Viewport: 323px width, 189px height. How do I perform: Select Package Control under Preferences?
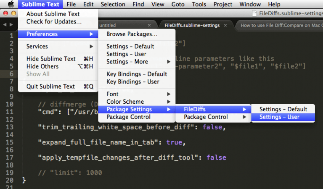[128, 117]
